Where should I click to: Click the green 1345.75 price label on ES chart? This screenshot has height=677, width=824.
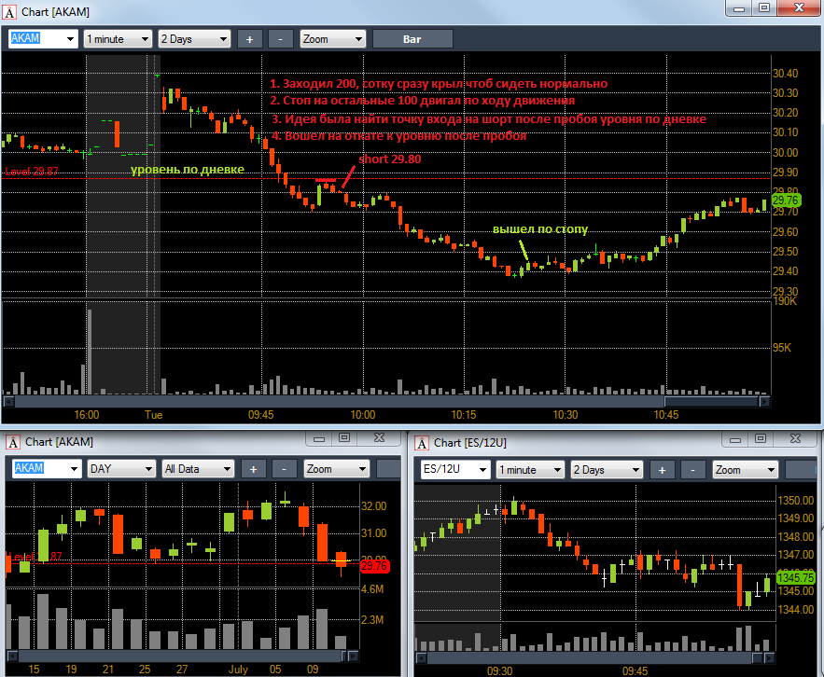pos(796,578)
